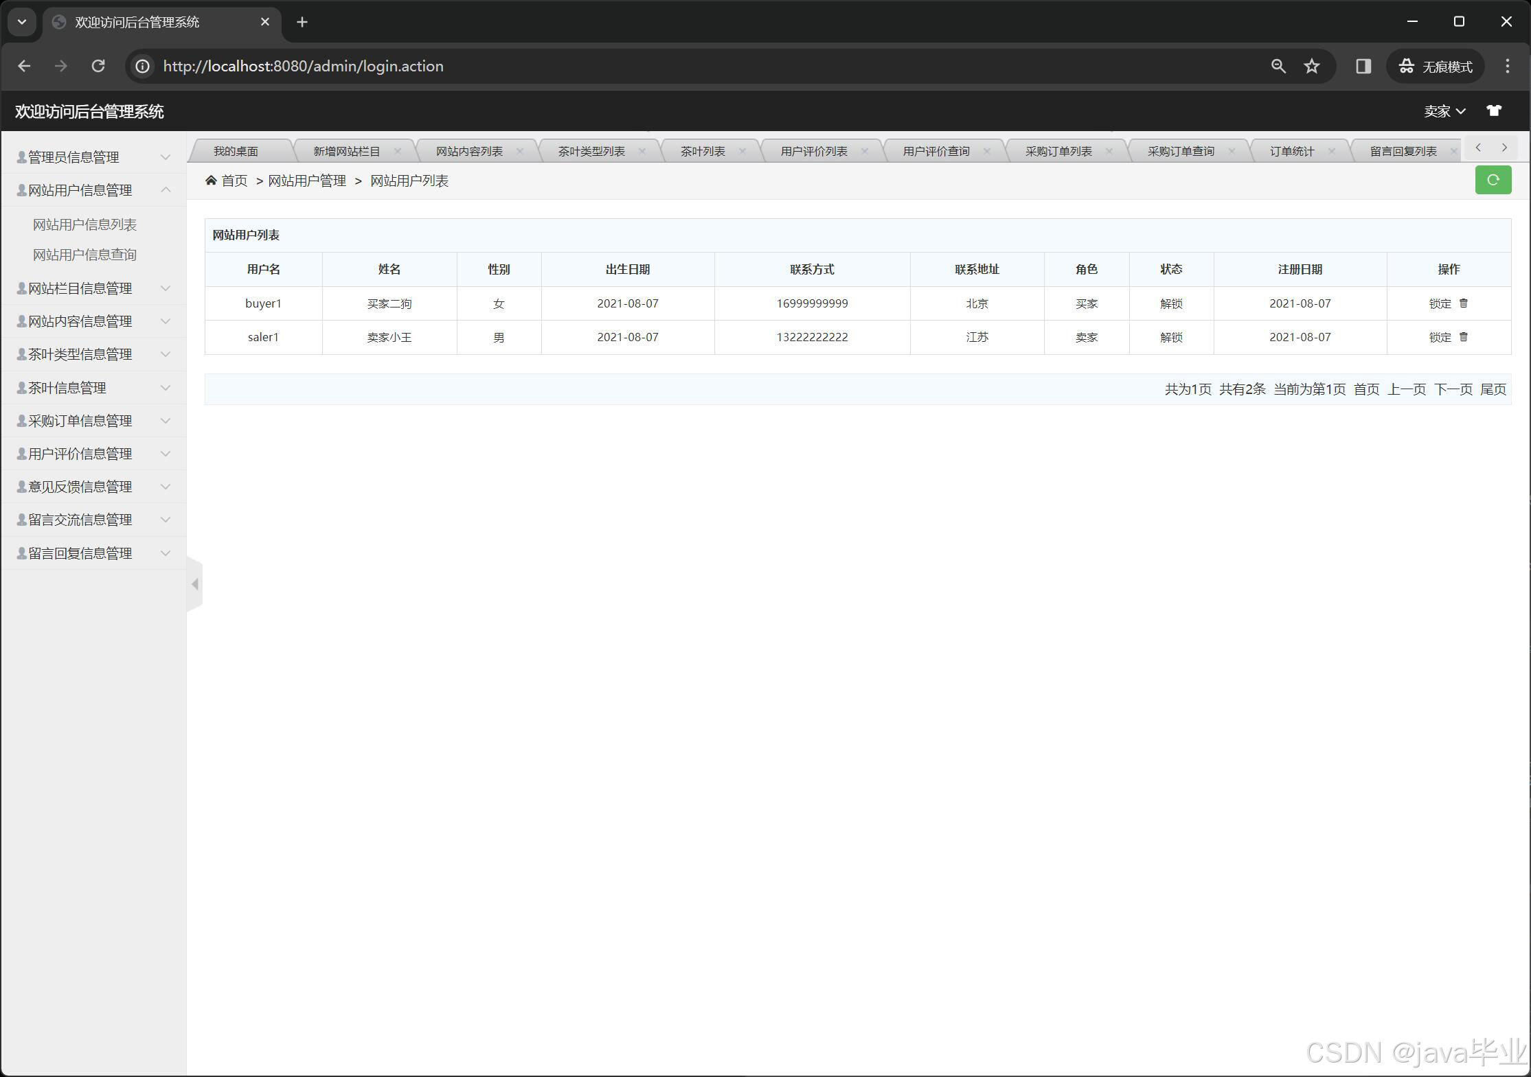The image size is (1531, 1077).
Task: Switch to 订单统计 tab
Action: 1291,151
